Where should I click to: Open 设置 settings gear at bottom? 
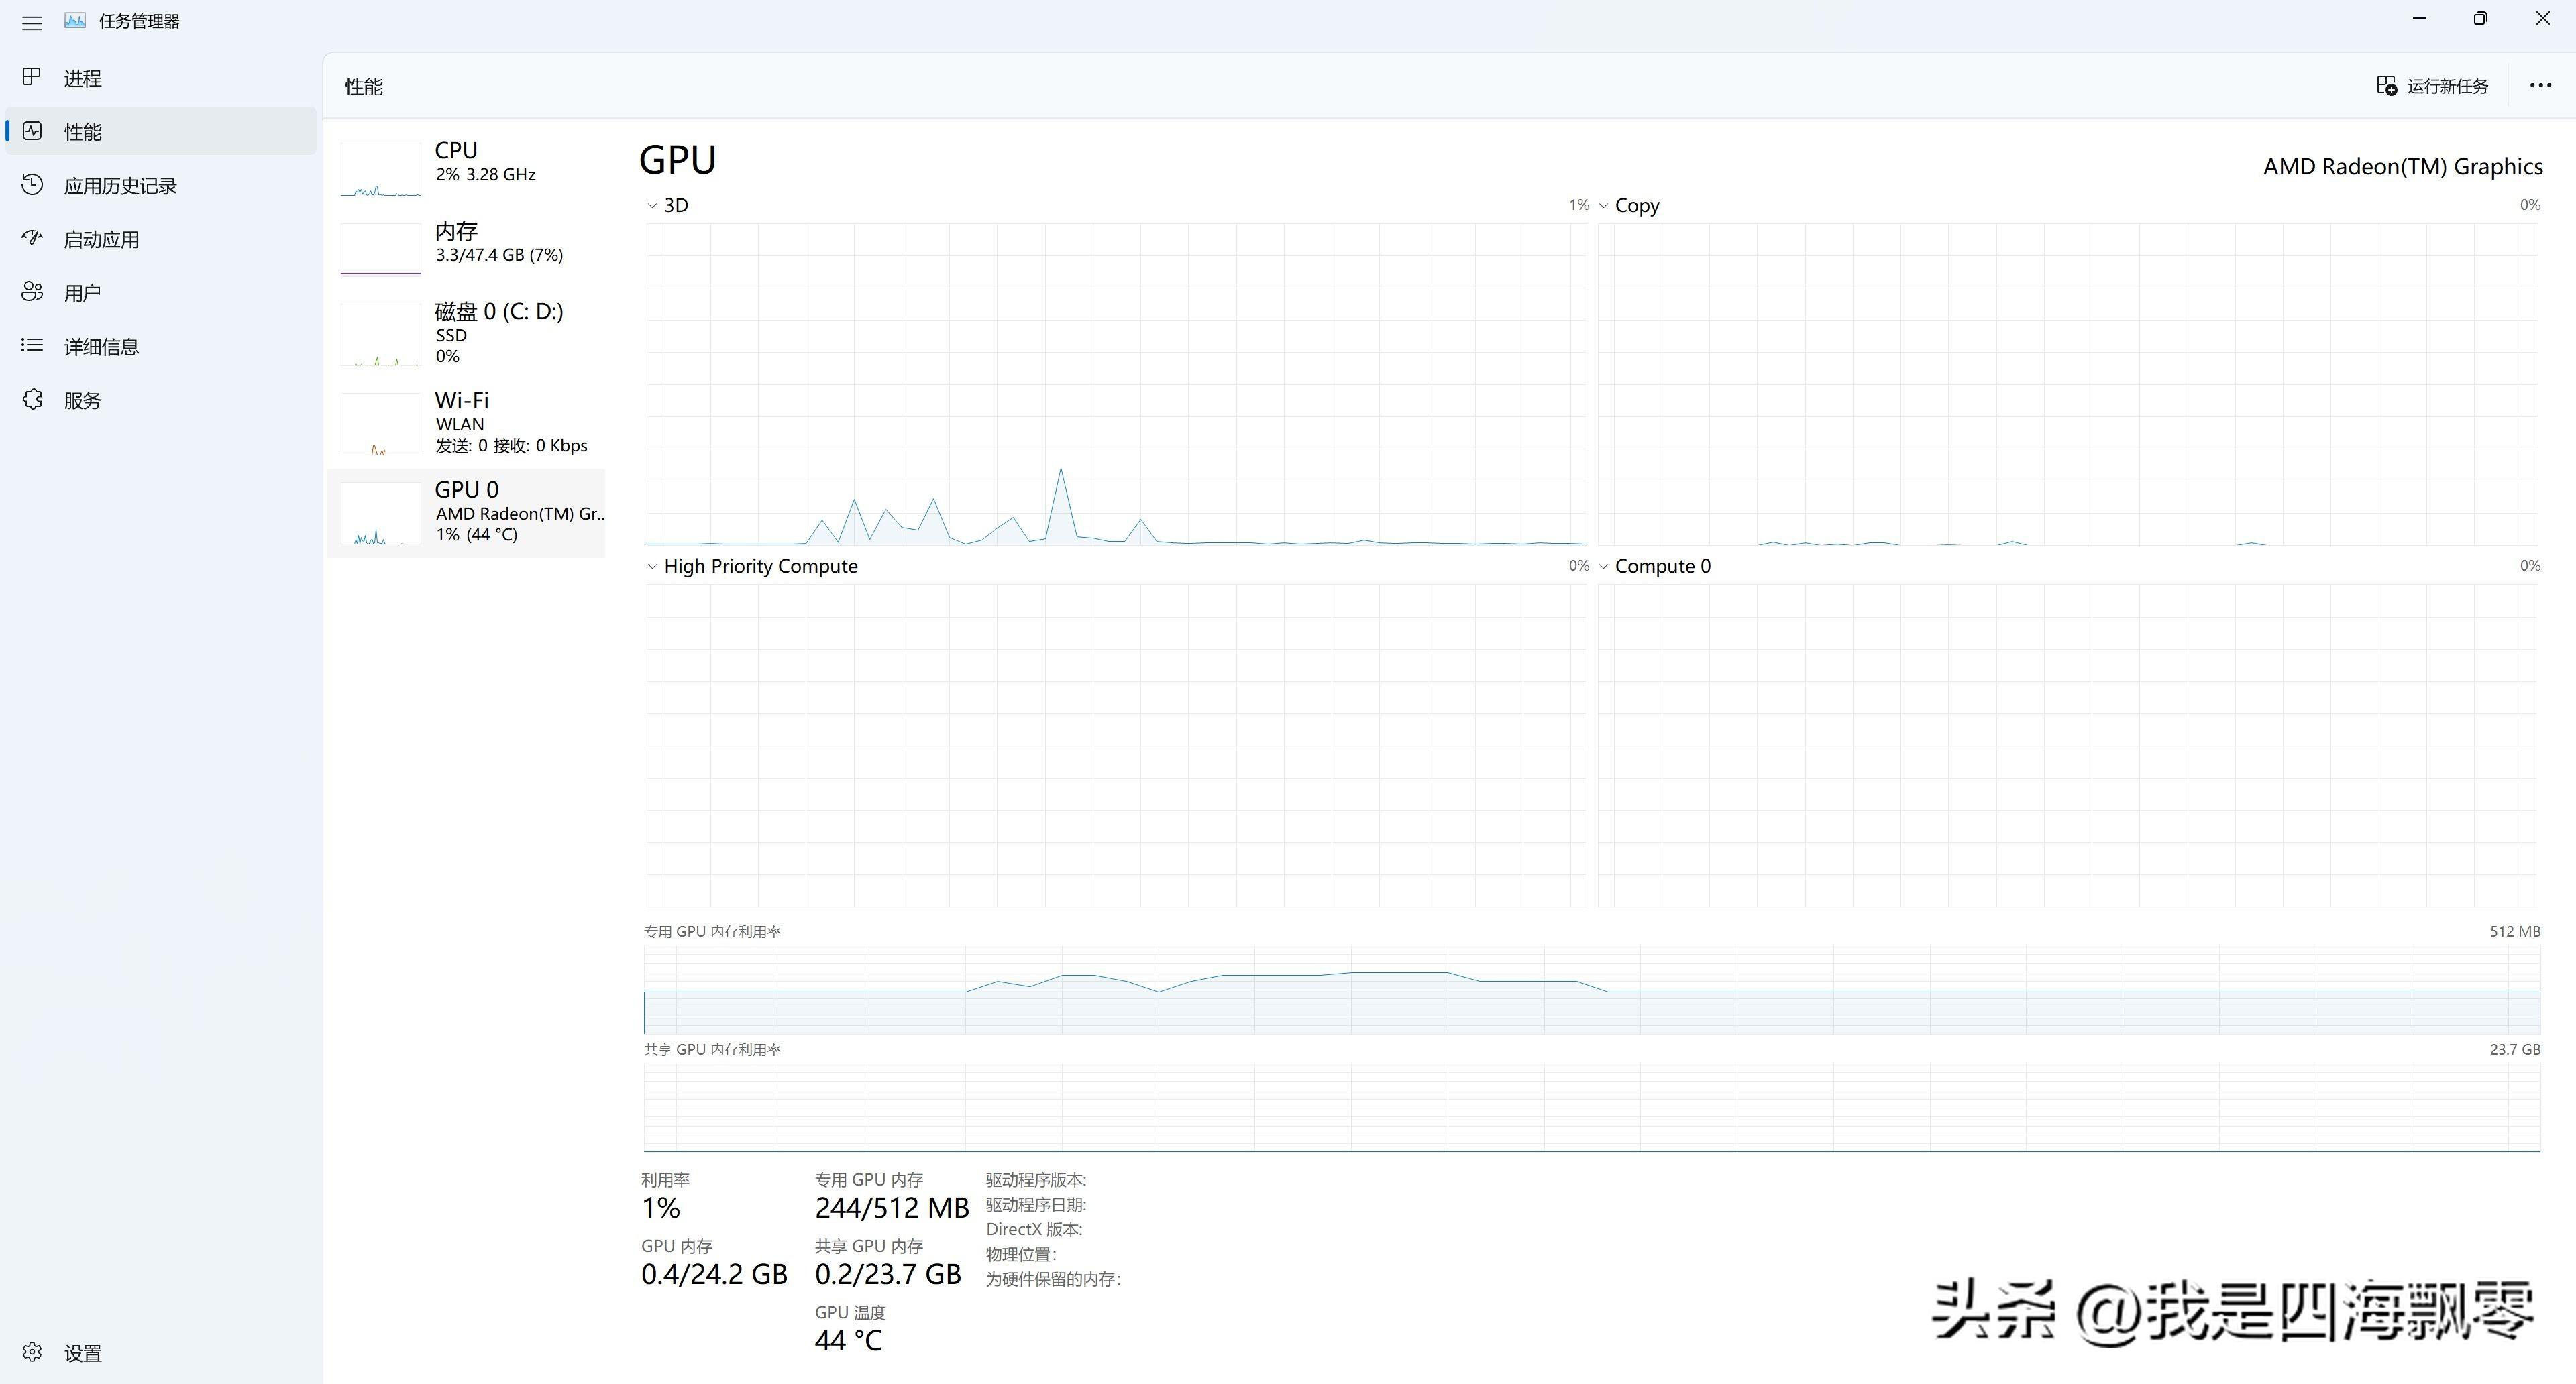click(32, 1352)
